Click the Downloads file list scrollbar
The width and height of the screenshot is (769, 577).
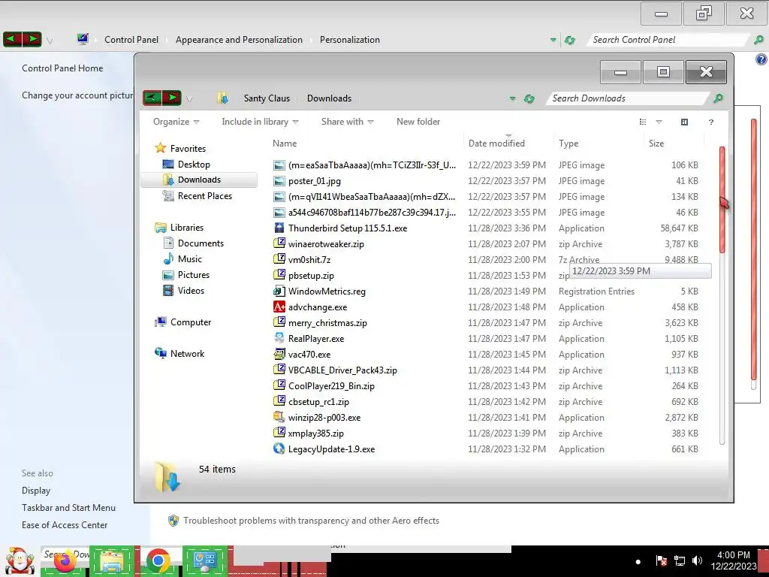click(722, 200)
